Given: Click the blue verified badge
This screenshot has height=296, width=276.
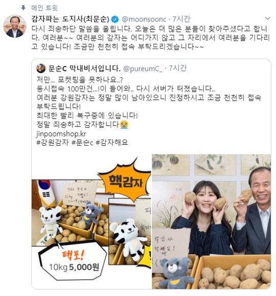Looking at the screenshot, I should tap(115, 19).
